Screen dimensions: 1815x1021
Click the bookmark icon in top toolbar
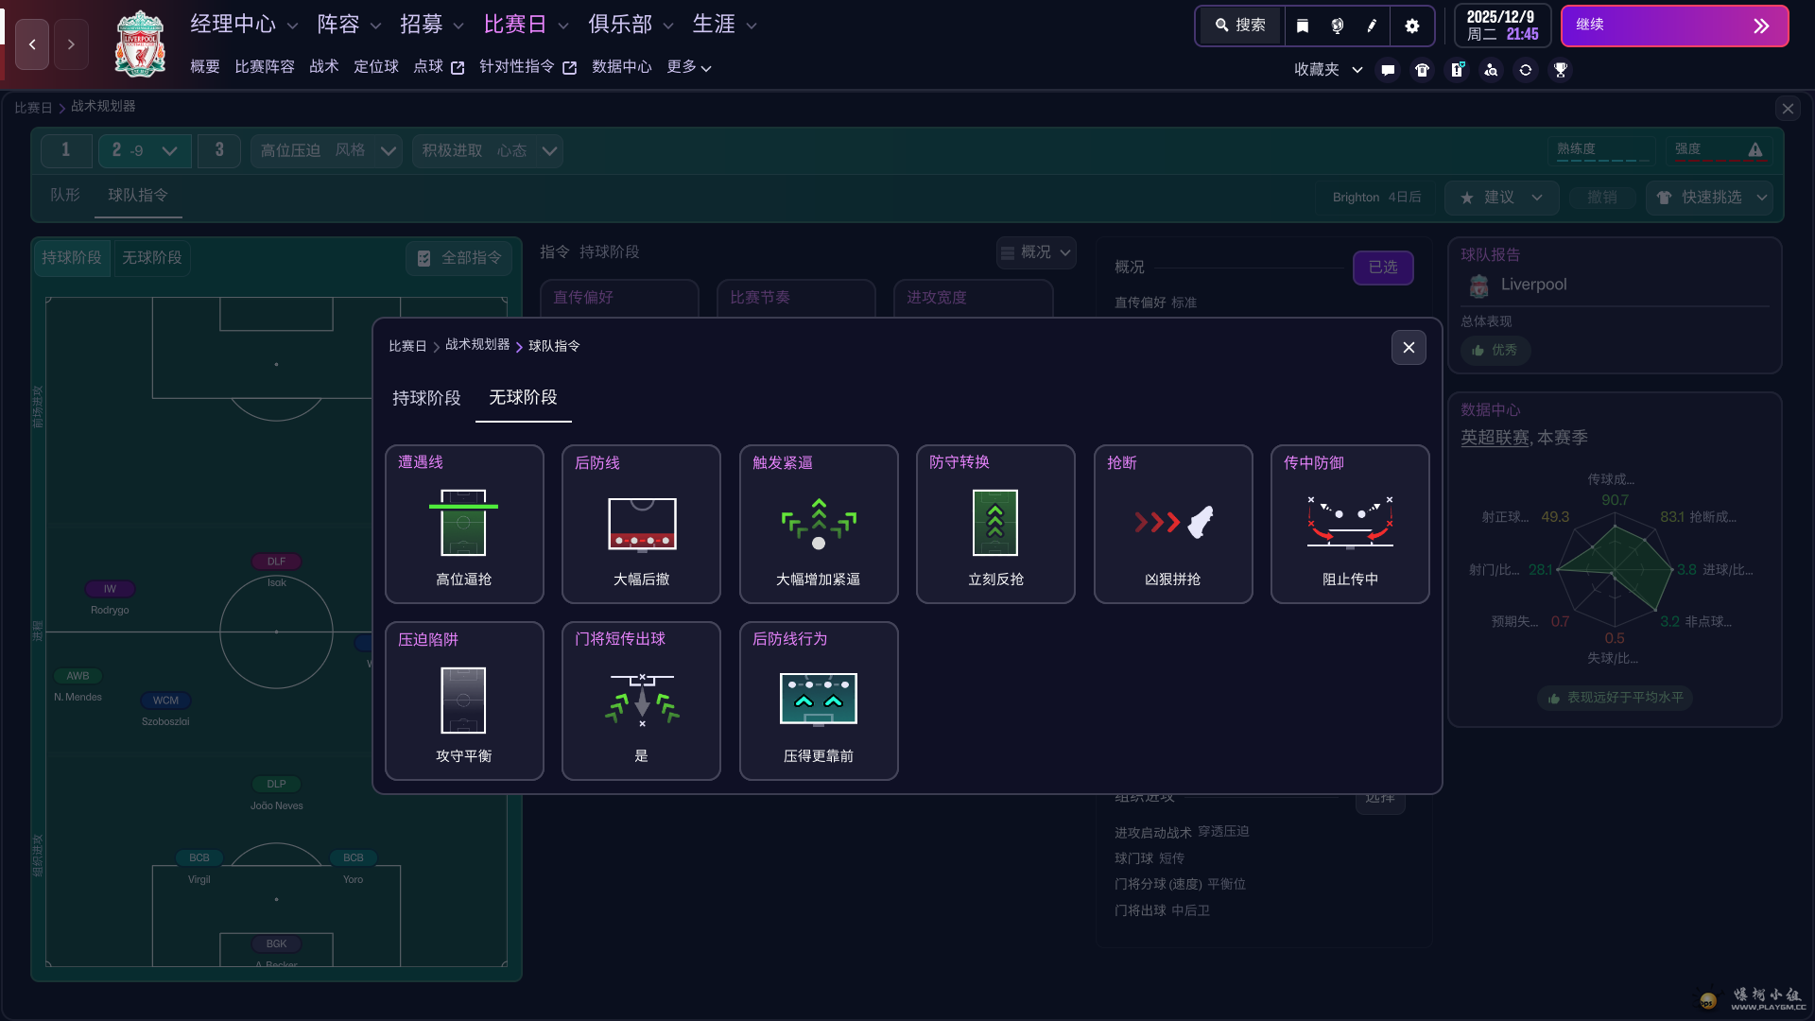(x=1303, y=26)
